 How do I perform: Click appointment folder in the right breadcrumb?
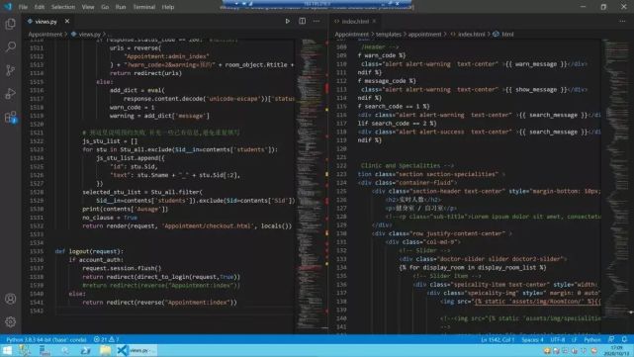click(424, 35)
